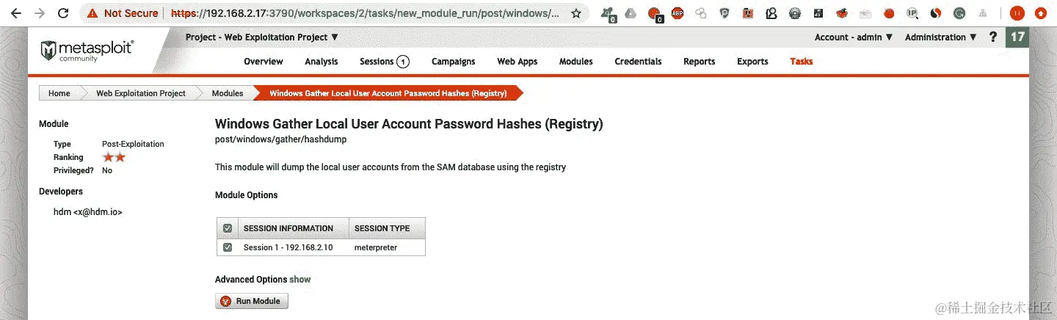This screenshot has height=320, width=1057.
Task: Bookmark this page with the star icon
Action: 576,13
